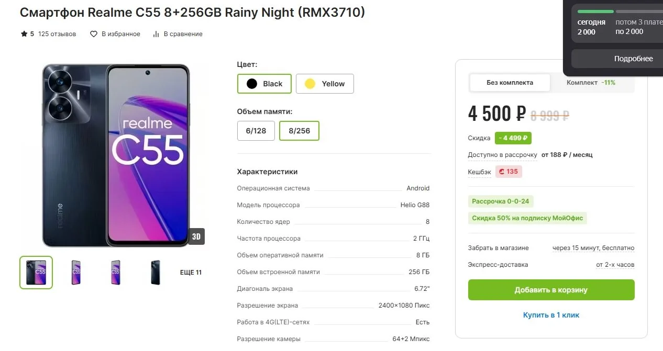Click 'Купить в 1 клик' link

click(551, 315)
